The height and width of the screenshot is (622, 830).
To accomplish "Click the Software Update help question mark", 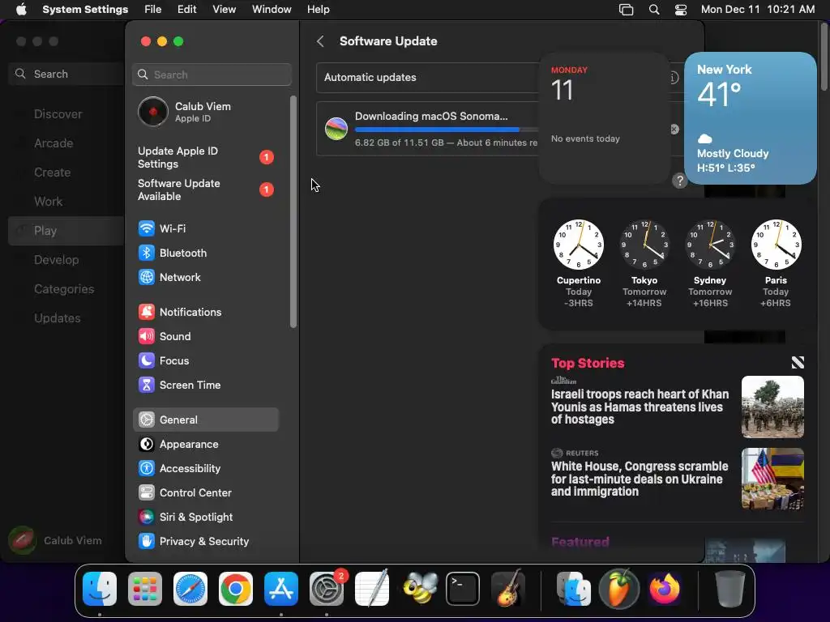I will (x=680, y=181).
